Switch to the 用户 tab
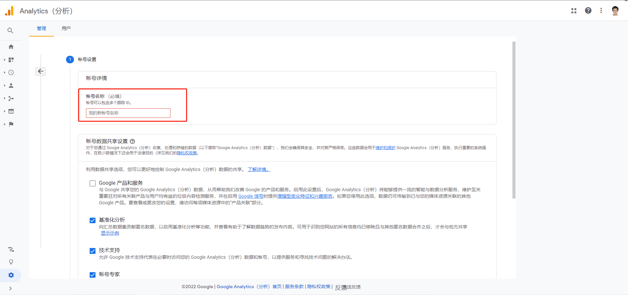Viewport: 628px width, 295px height. [x=66, y=28]
